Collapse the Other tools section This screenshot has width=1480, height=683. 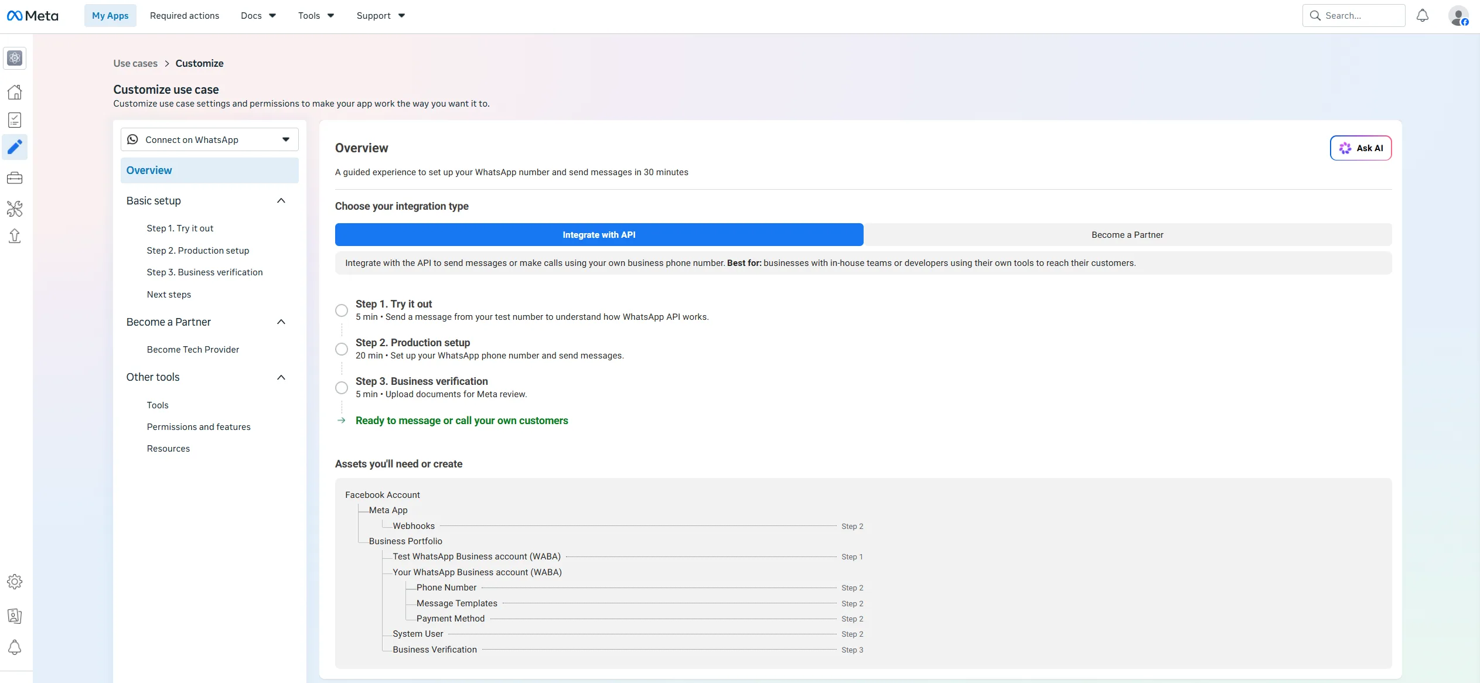(x=281, y=377)
